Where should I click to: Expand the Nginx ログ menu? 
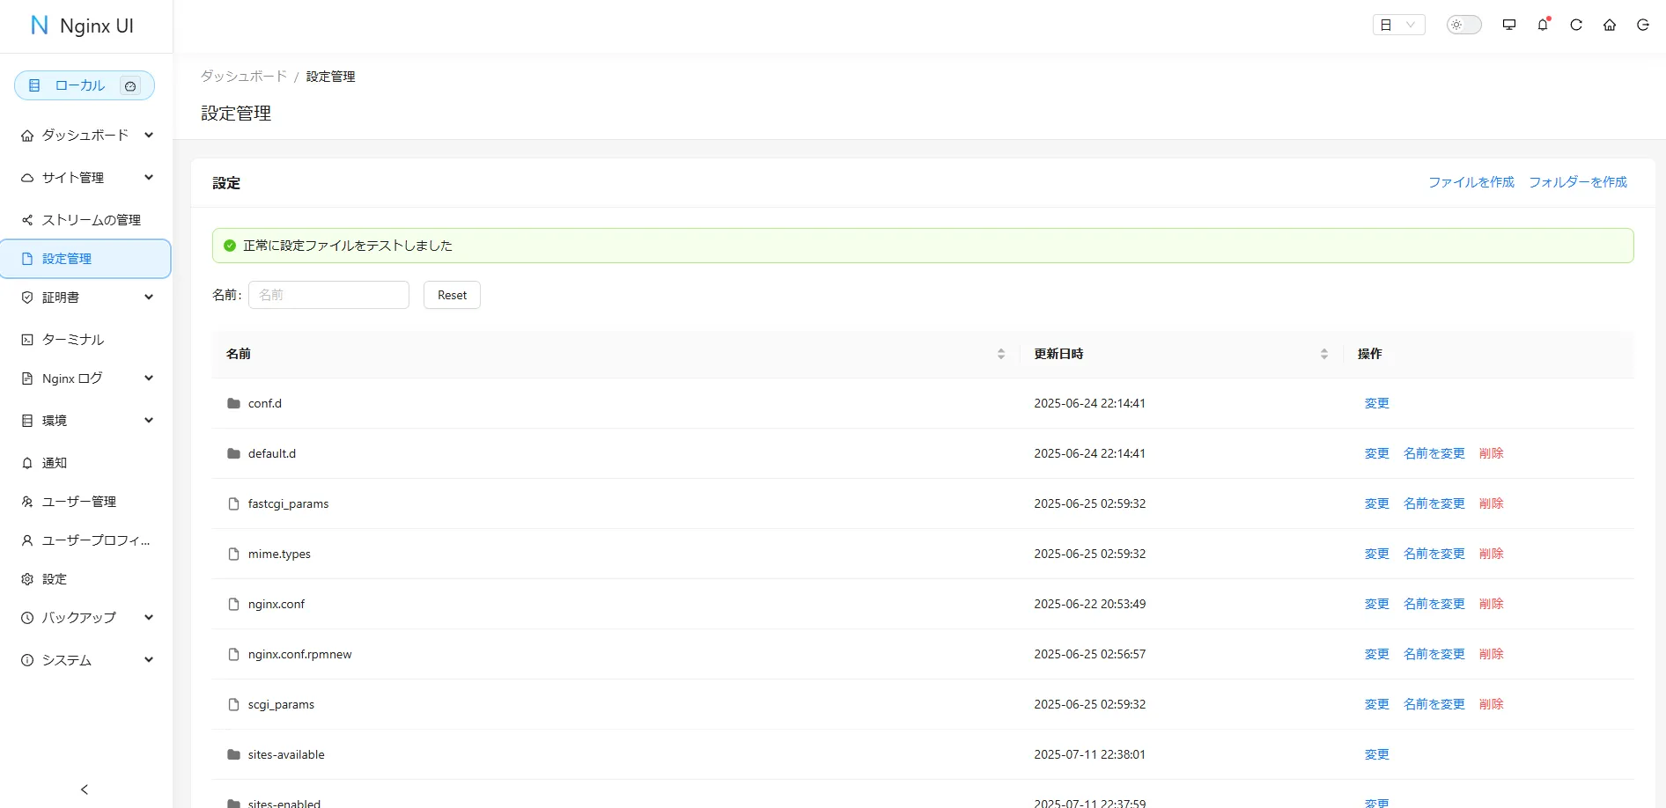[x=86, y=378]
